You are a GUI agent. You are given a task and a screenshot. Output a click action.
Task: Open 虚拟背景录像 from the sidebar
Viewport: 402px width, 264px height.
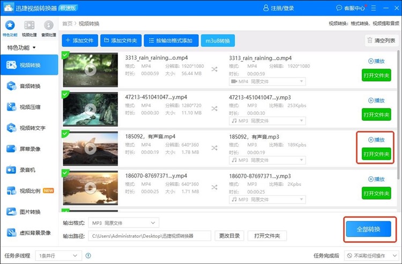(x=29, y=232)
